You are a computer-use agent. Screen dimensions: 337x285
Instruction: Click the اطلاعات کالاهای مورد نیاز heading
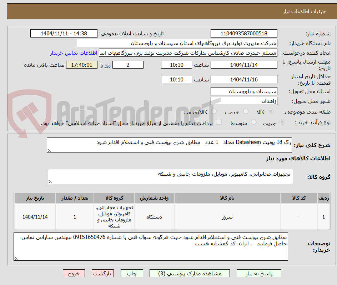tap(298, 159)
